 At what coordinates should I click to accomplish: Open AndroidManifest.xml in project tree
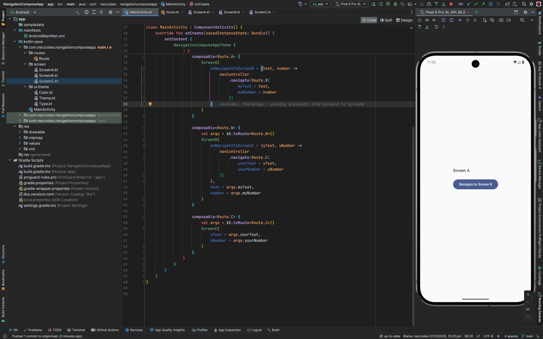click(47, 36)
